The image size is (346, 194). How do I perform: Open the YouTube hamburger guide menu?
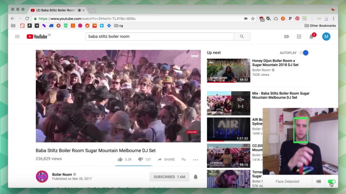point(17,37)
